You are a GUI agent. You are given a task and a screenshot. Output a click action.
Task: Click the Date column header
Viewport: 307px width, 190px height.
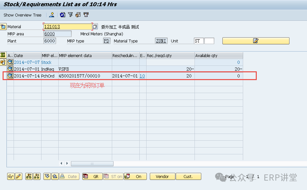(28, 56)
